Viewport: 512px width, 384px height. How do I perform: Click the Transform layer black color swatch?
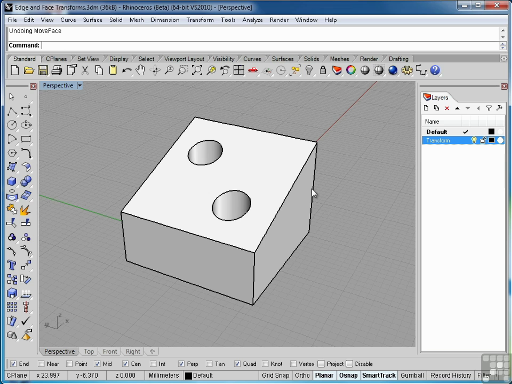tap(491, 140)
